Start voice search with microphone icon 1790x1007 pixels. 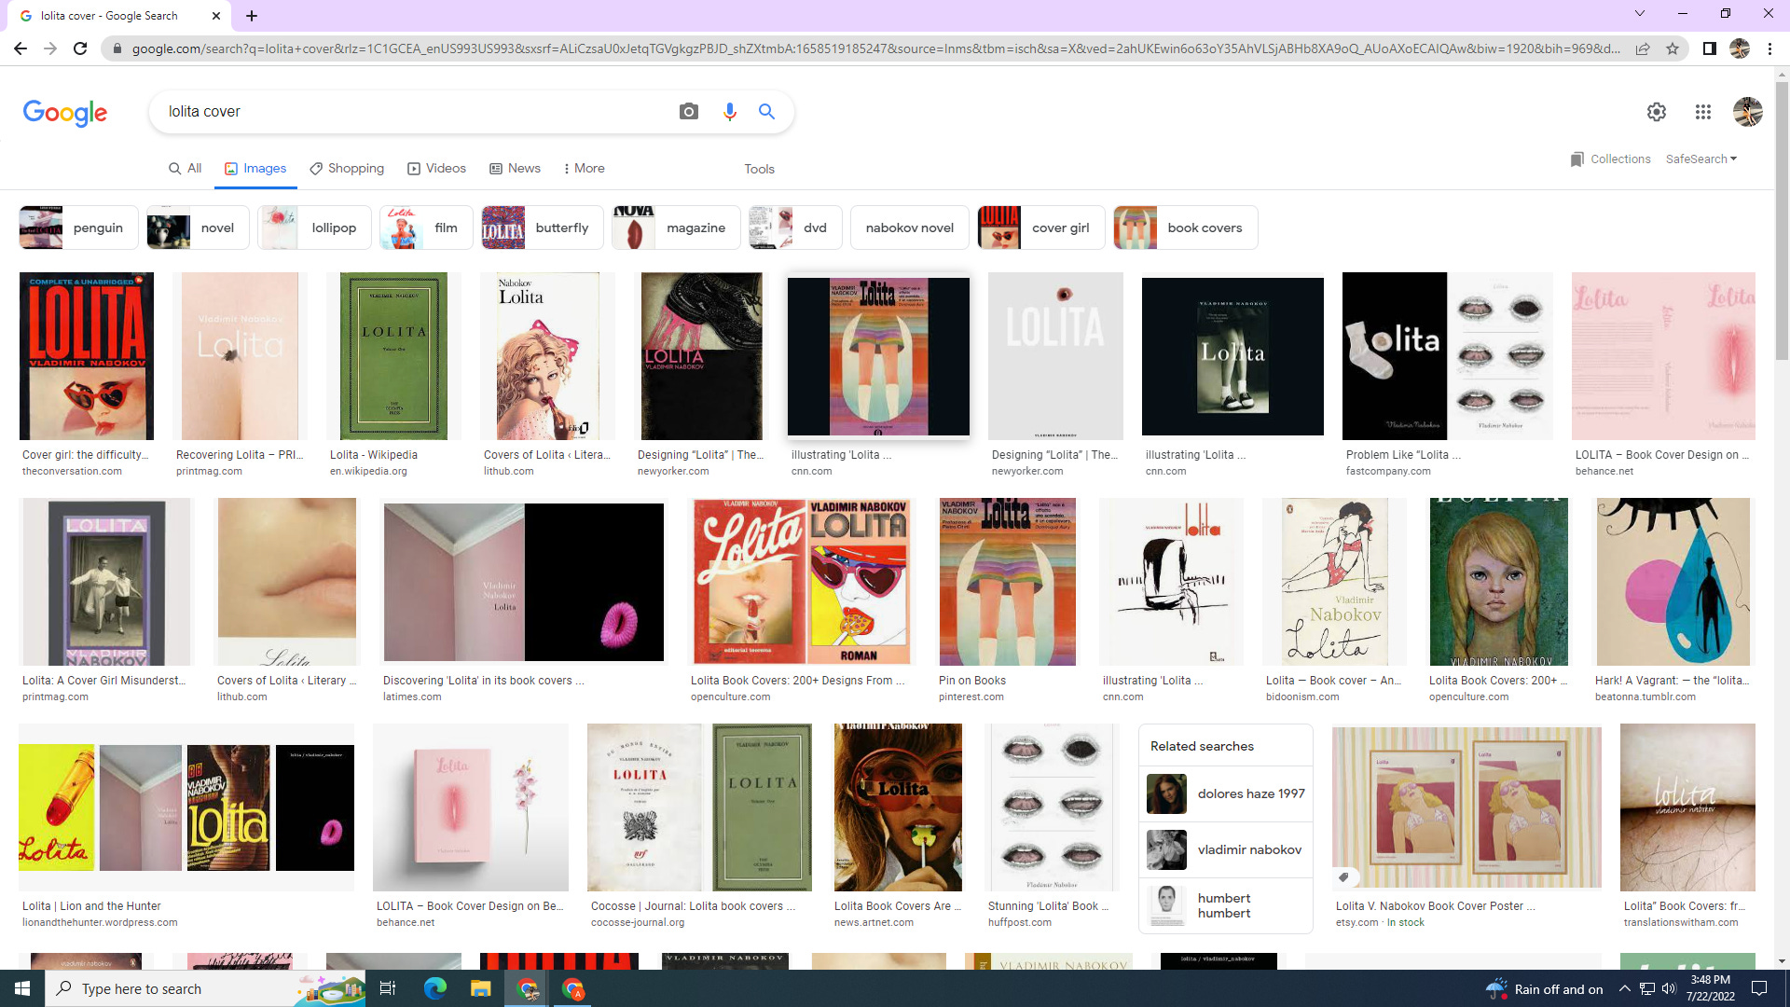[729, 112]
